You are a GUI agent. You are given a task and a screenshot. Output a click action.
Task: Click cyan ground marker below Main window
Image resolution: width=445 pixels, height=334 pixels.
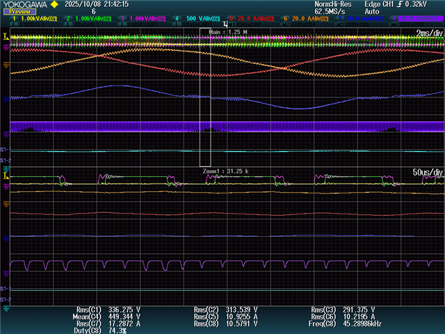(6, 170)
